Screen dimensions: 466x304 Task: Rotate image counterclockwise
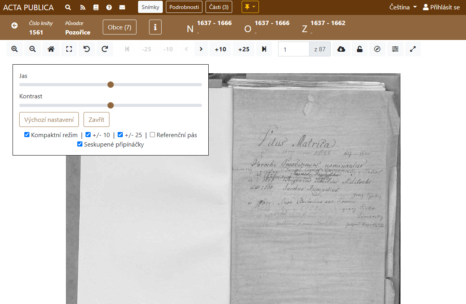pyautogui.click(x=87, y=49)
